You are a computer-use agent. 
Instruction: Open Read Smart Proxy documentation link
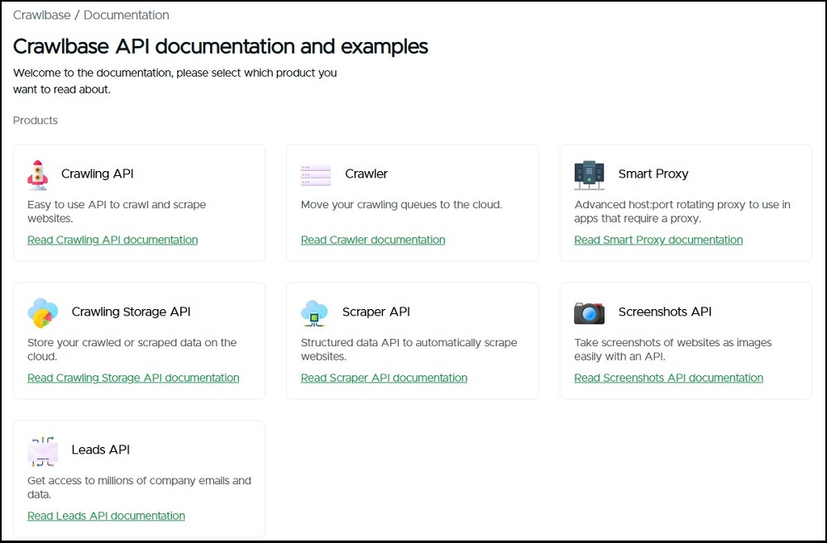pos(658,240)
